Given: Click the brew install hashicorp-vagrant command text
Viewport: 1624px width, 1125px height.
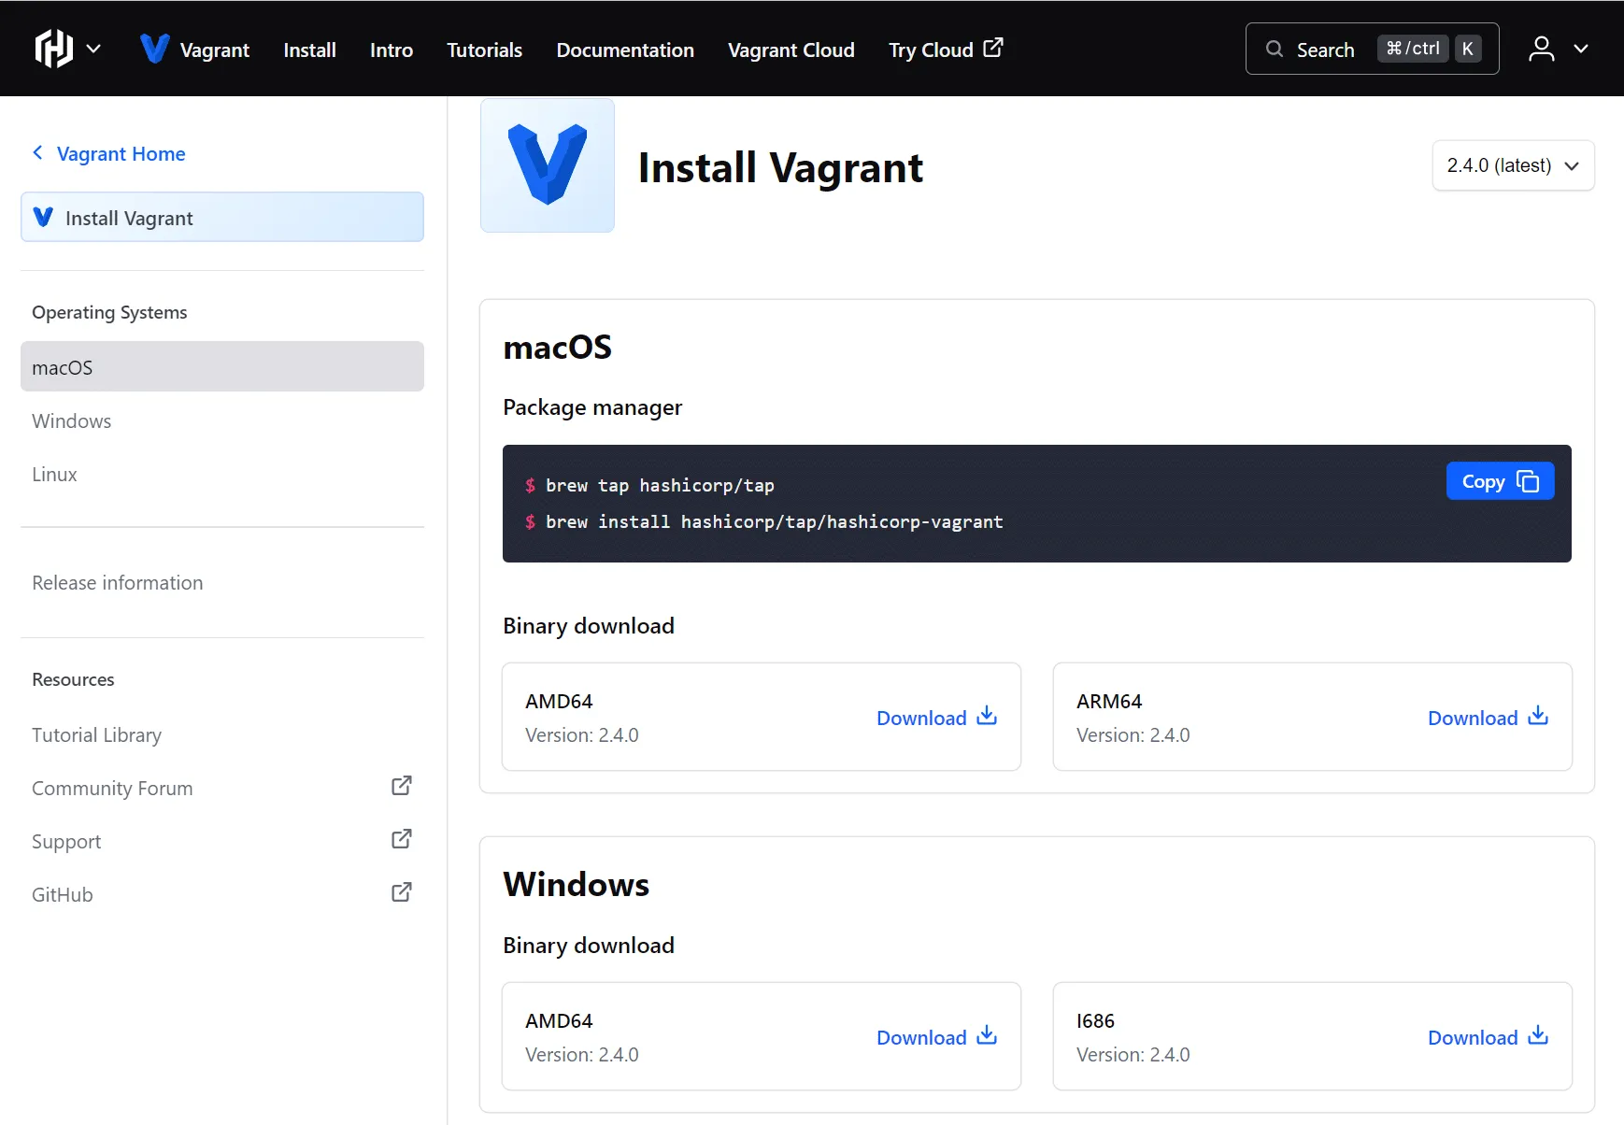Looking at the screenshot, I should pyautogui.click(x=774, y=521).
